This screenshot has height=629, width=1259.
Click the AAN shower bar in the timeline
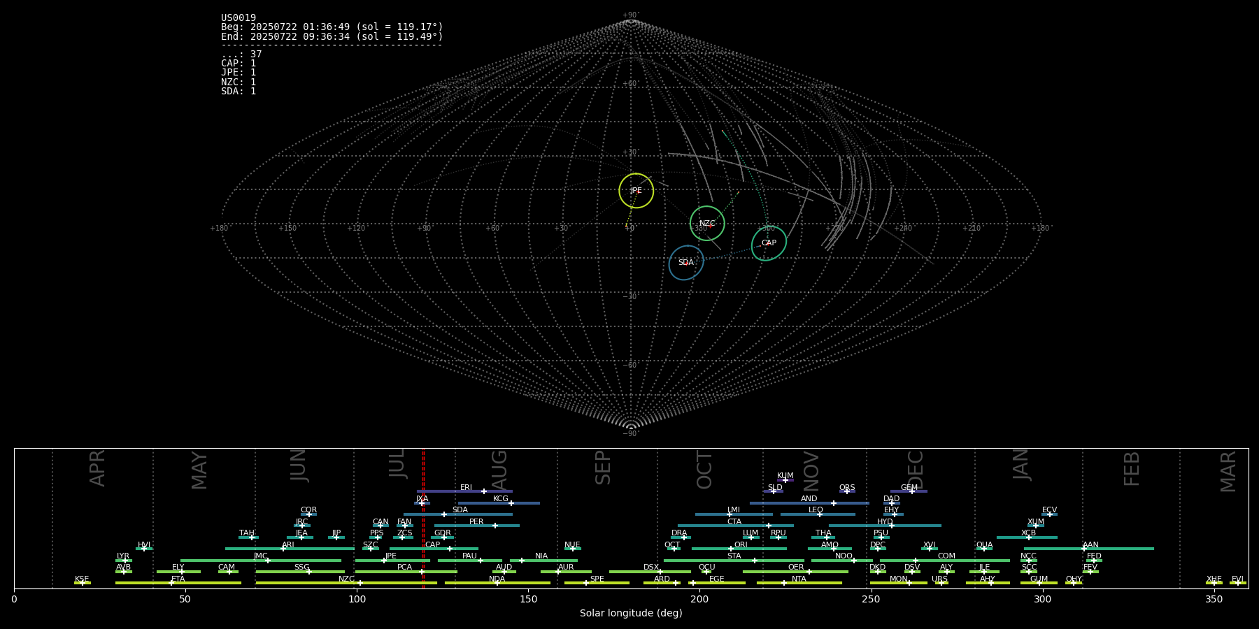pyautogui.click(x=1089, y=549)
